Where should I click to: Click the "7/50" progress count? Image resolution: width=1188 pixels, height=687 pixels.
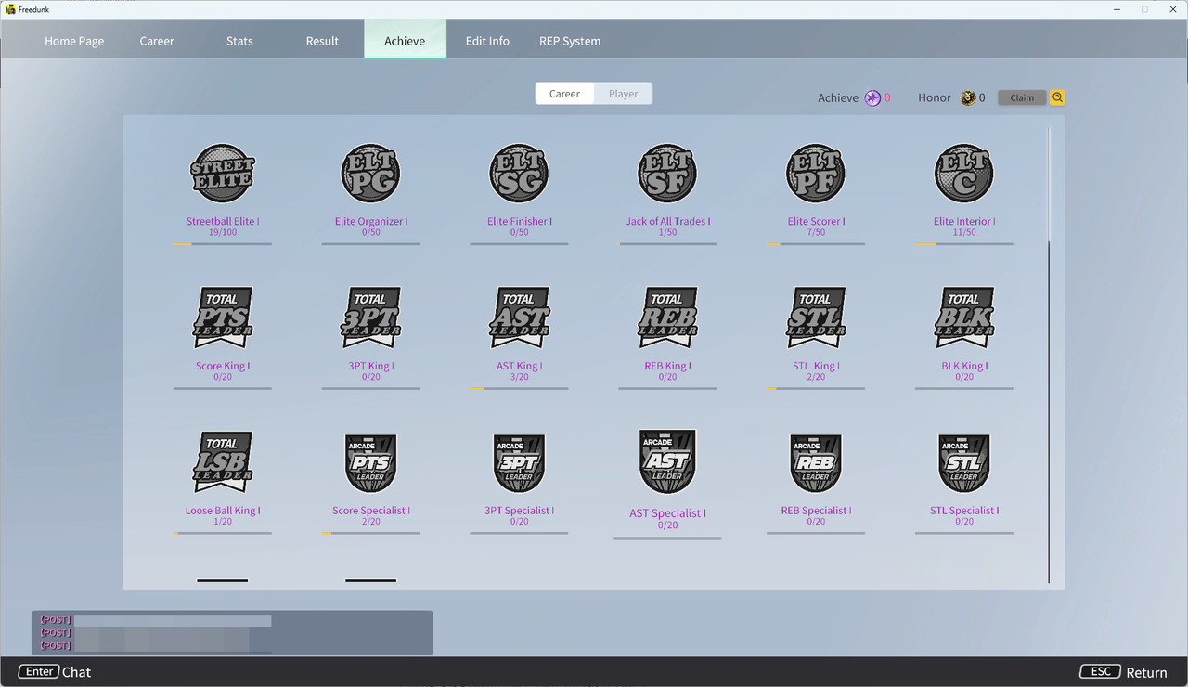pyautogui.click(x=816, y=233)
